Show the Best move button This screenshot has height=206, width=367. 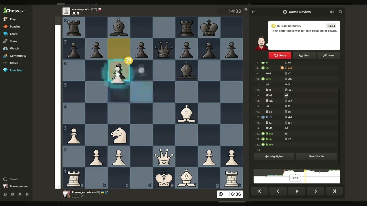tap(304, 56)
